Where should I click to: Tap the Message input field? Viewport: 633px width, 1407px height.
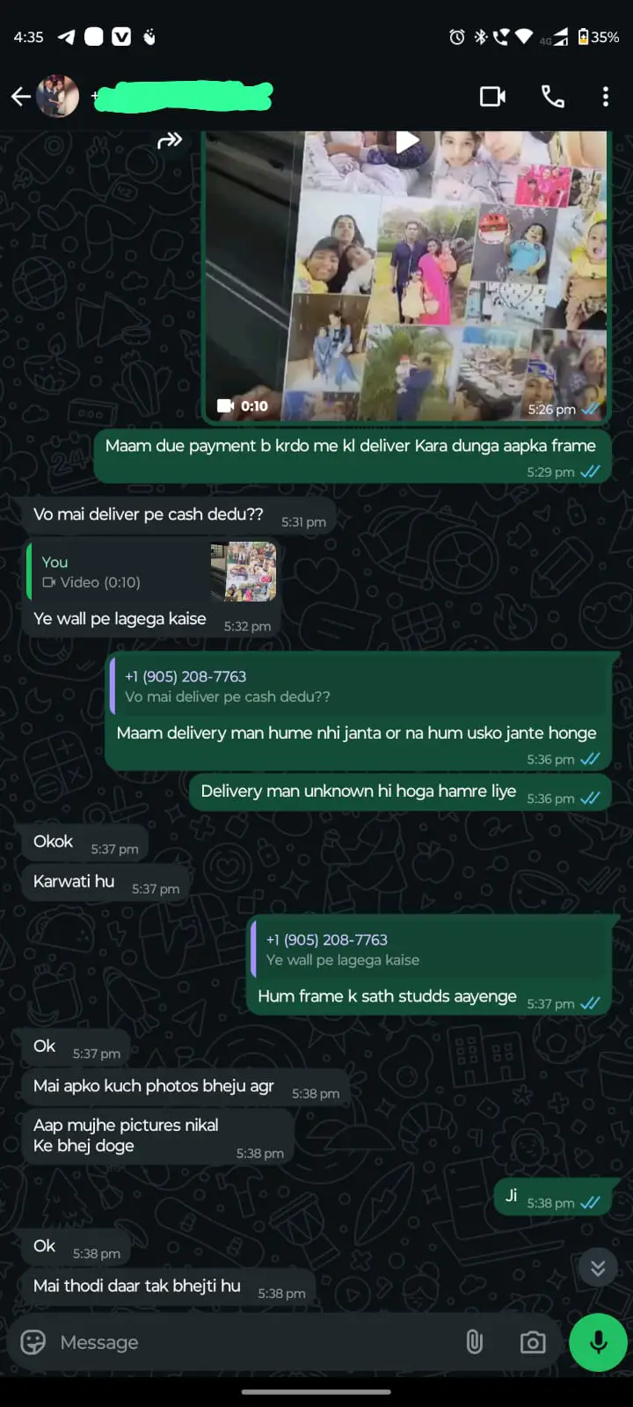tap(255, 1342)
